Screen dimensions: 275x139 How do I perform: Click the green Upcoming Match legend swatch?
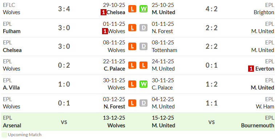point(4,135)
